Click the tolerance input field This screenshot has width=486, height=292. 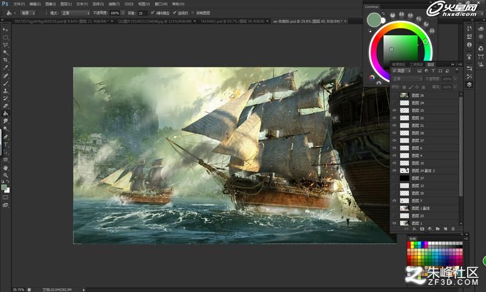(142, 13)
